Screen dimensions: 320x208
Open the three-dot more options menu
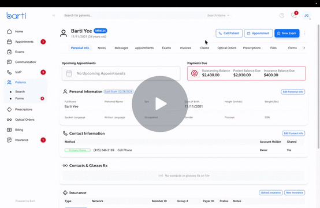(305, 34)
